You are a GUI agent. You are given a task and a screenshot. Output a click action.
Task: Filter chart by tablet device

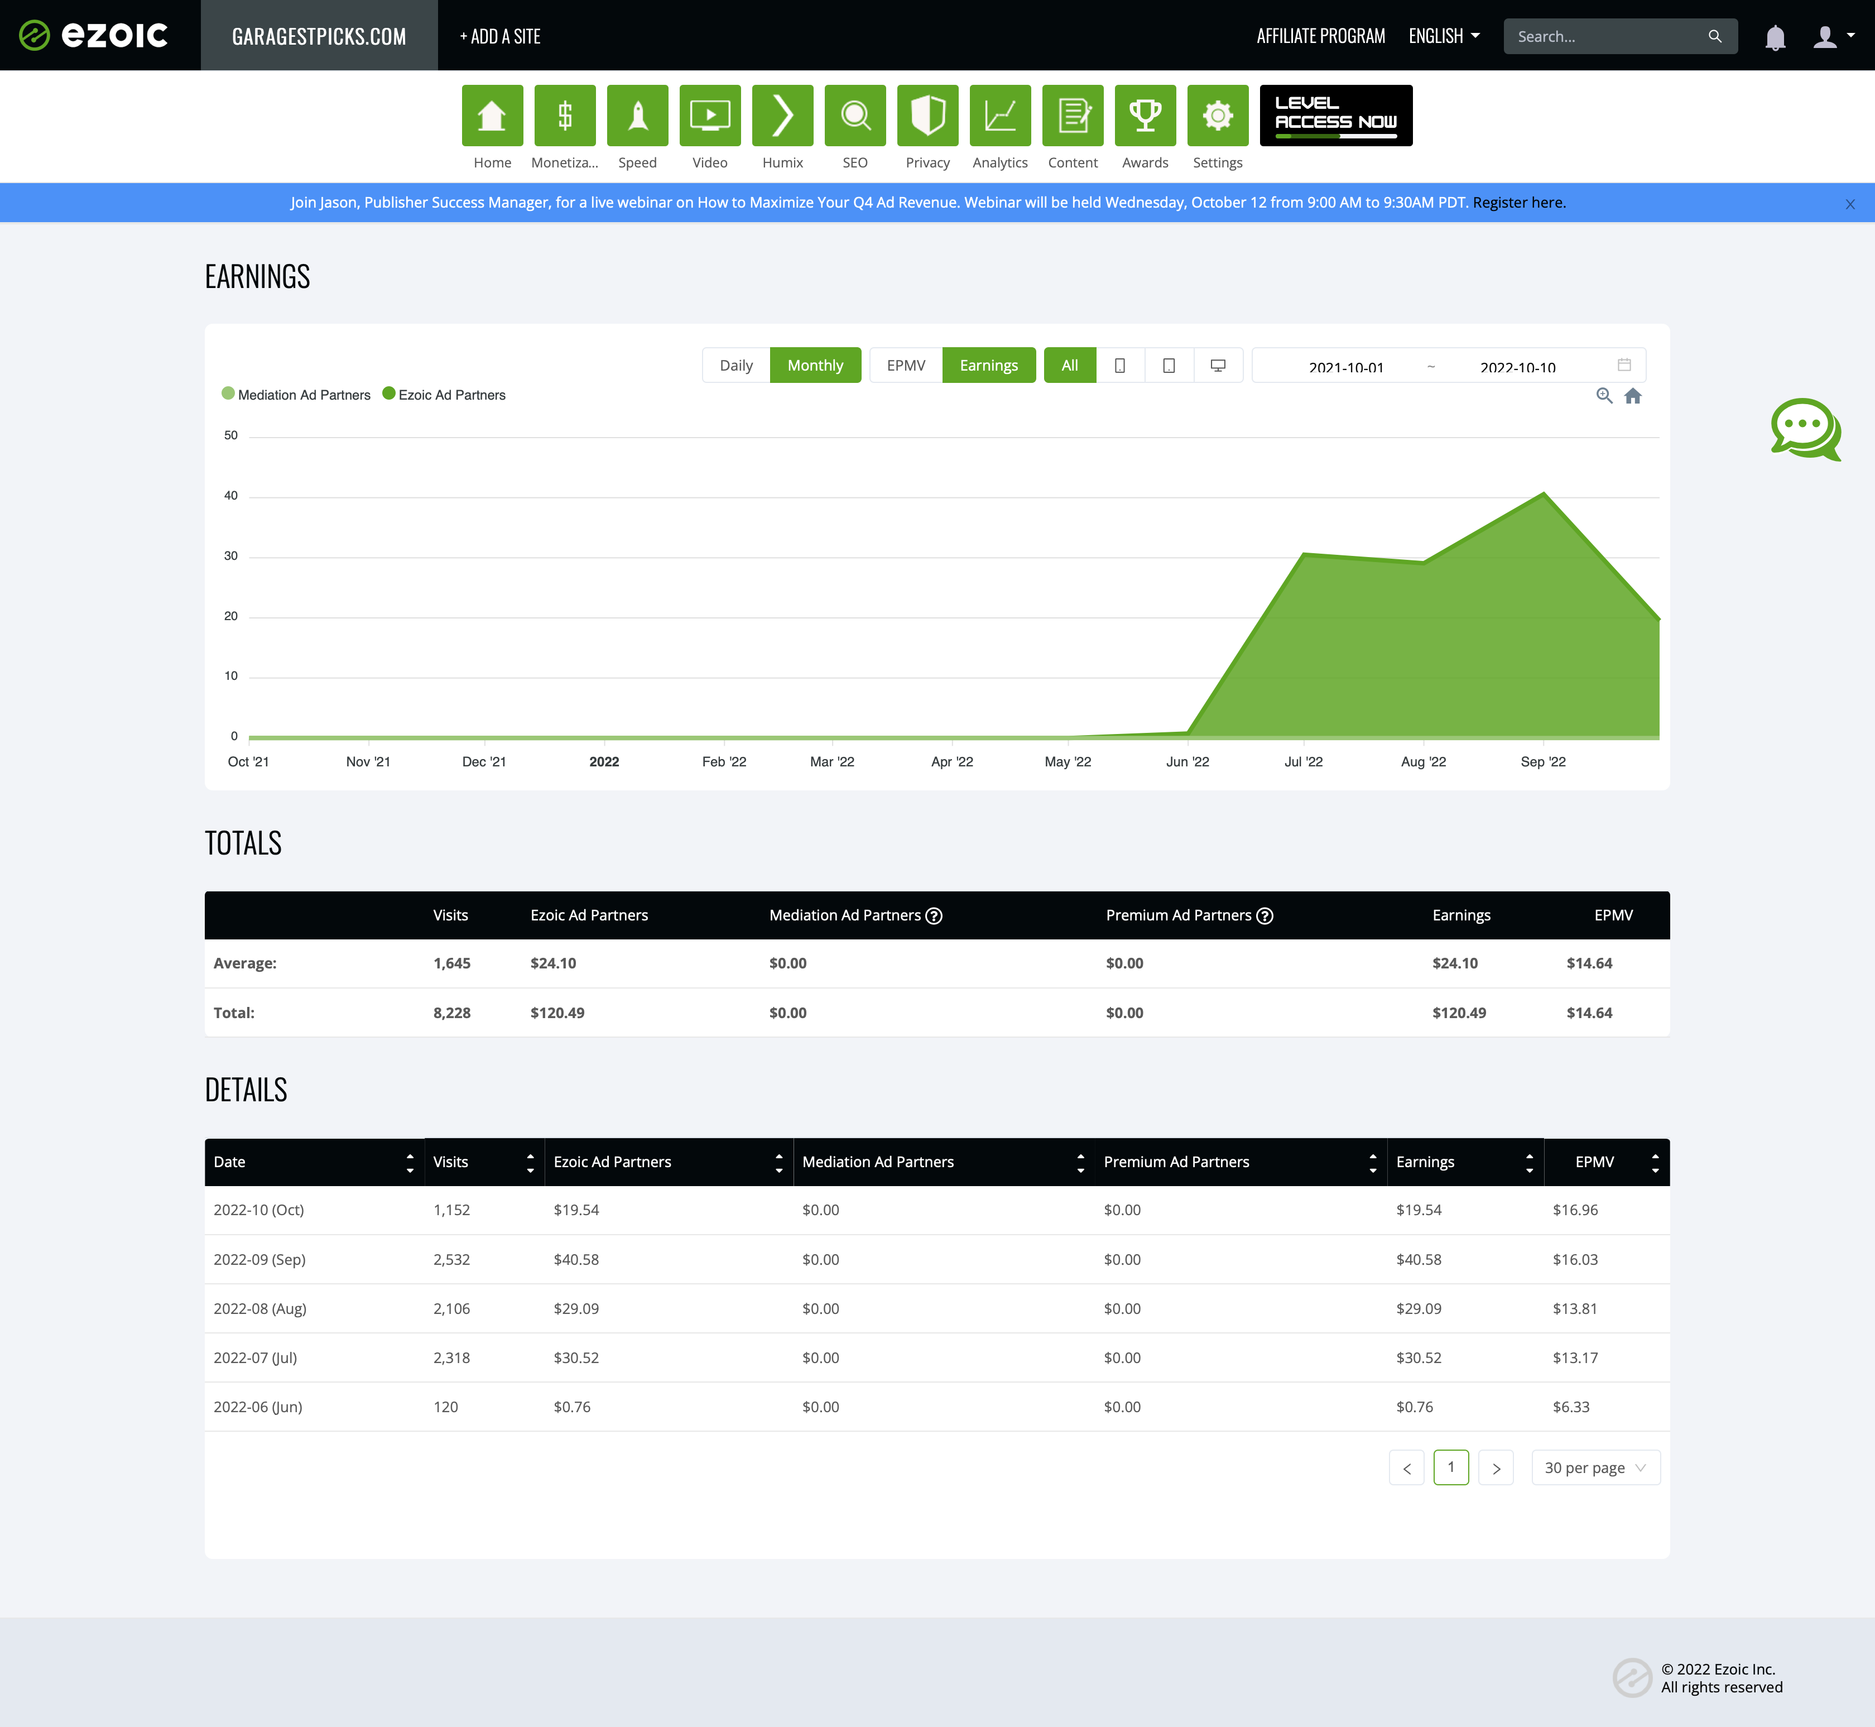click(x=1169, y=366)
